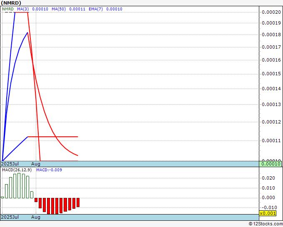Viewport: 283px width, 227px height.
Task: Click the 0.00011 price axis label
Action: pos(271,141)
